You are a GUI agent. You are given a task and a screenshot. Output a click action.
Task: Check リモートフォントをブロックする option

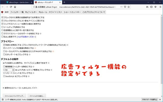(4, 73)
